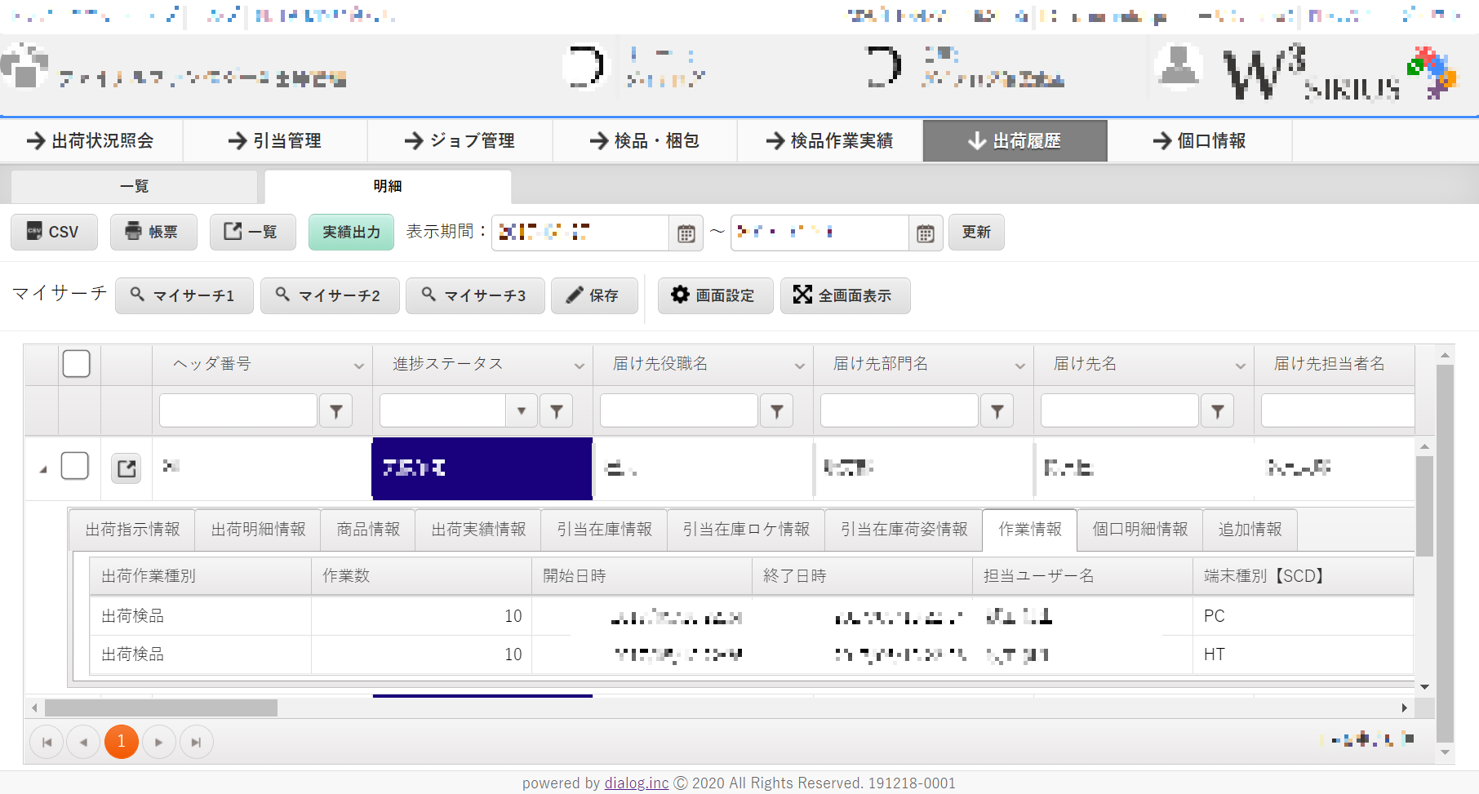Open 届け先役職名 column menu chevron
Viewport: 1479px width, 794px height.
click(799, 366)
